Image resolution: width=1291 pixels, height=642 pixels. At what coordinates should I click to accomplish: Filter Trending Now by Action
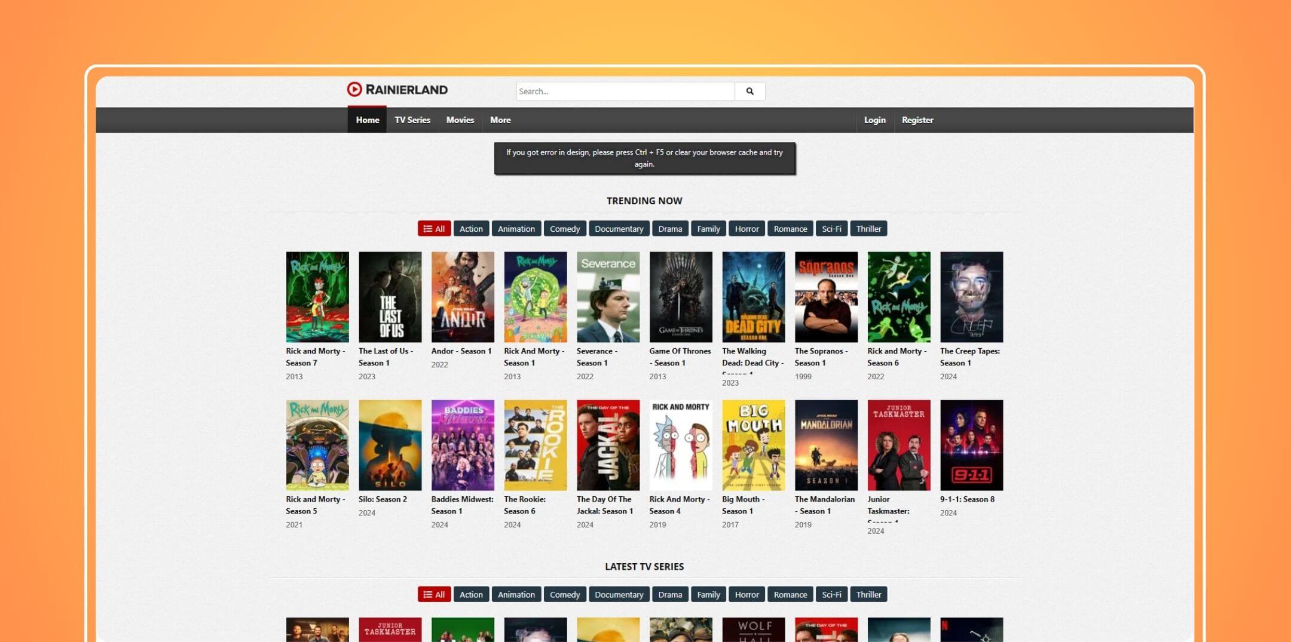pos(471,229)
